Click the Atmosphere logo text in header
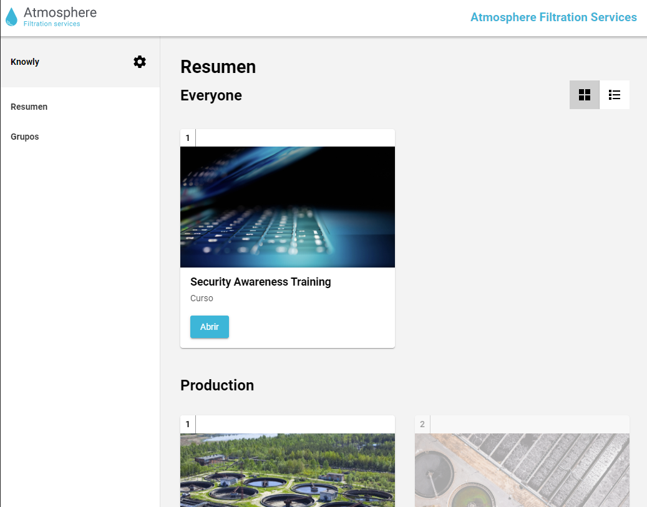This screenshot has width=647, height=507. [x=60, y=17]
